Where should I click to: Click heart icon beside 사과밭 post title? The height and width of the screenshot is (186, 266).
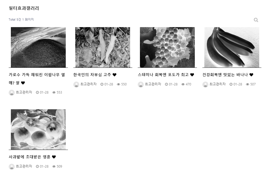54,157
